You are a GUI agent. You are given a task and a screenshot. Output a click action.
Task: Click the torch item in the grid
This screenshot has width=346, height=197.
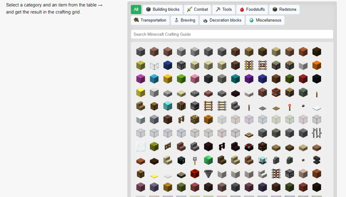coord(317,93)
